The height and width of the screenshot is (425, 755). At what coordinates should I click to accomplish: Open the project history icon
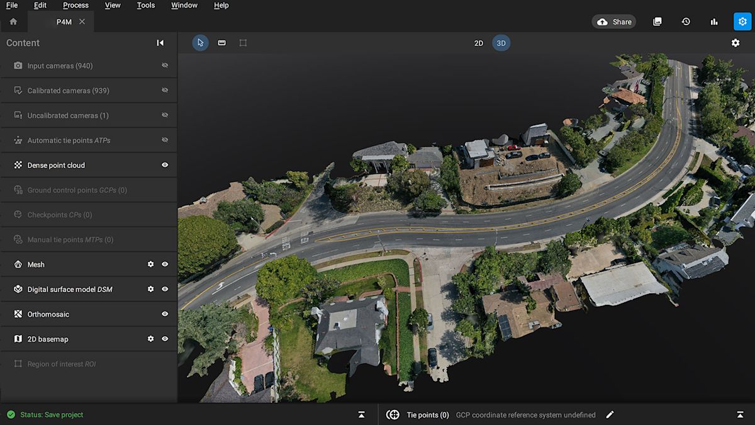point(686,21)
